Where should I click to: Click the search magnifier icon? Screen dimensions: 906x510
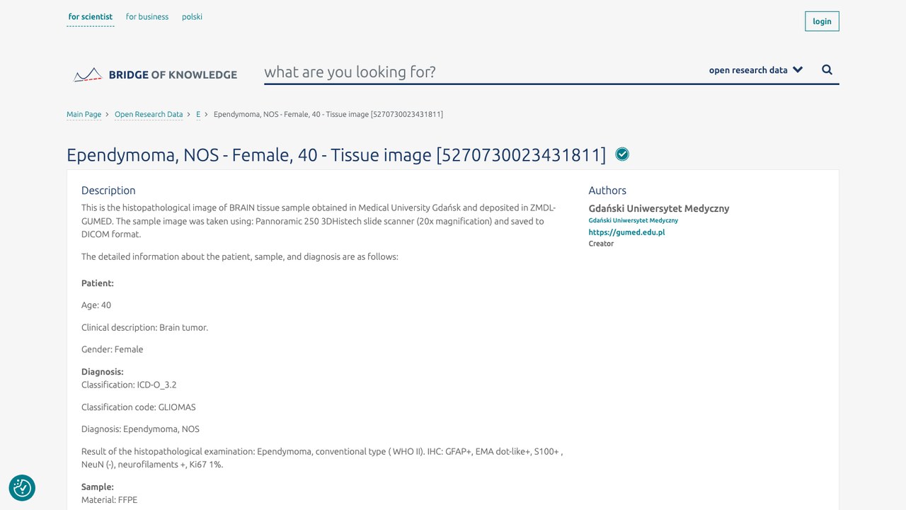coord(827,70)
